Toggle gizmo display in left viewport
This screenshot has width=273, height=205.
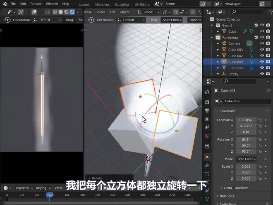click(x=21, y=12)
